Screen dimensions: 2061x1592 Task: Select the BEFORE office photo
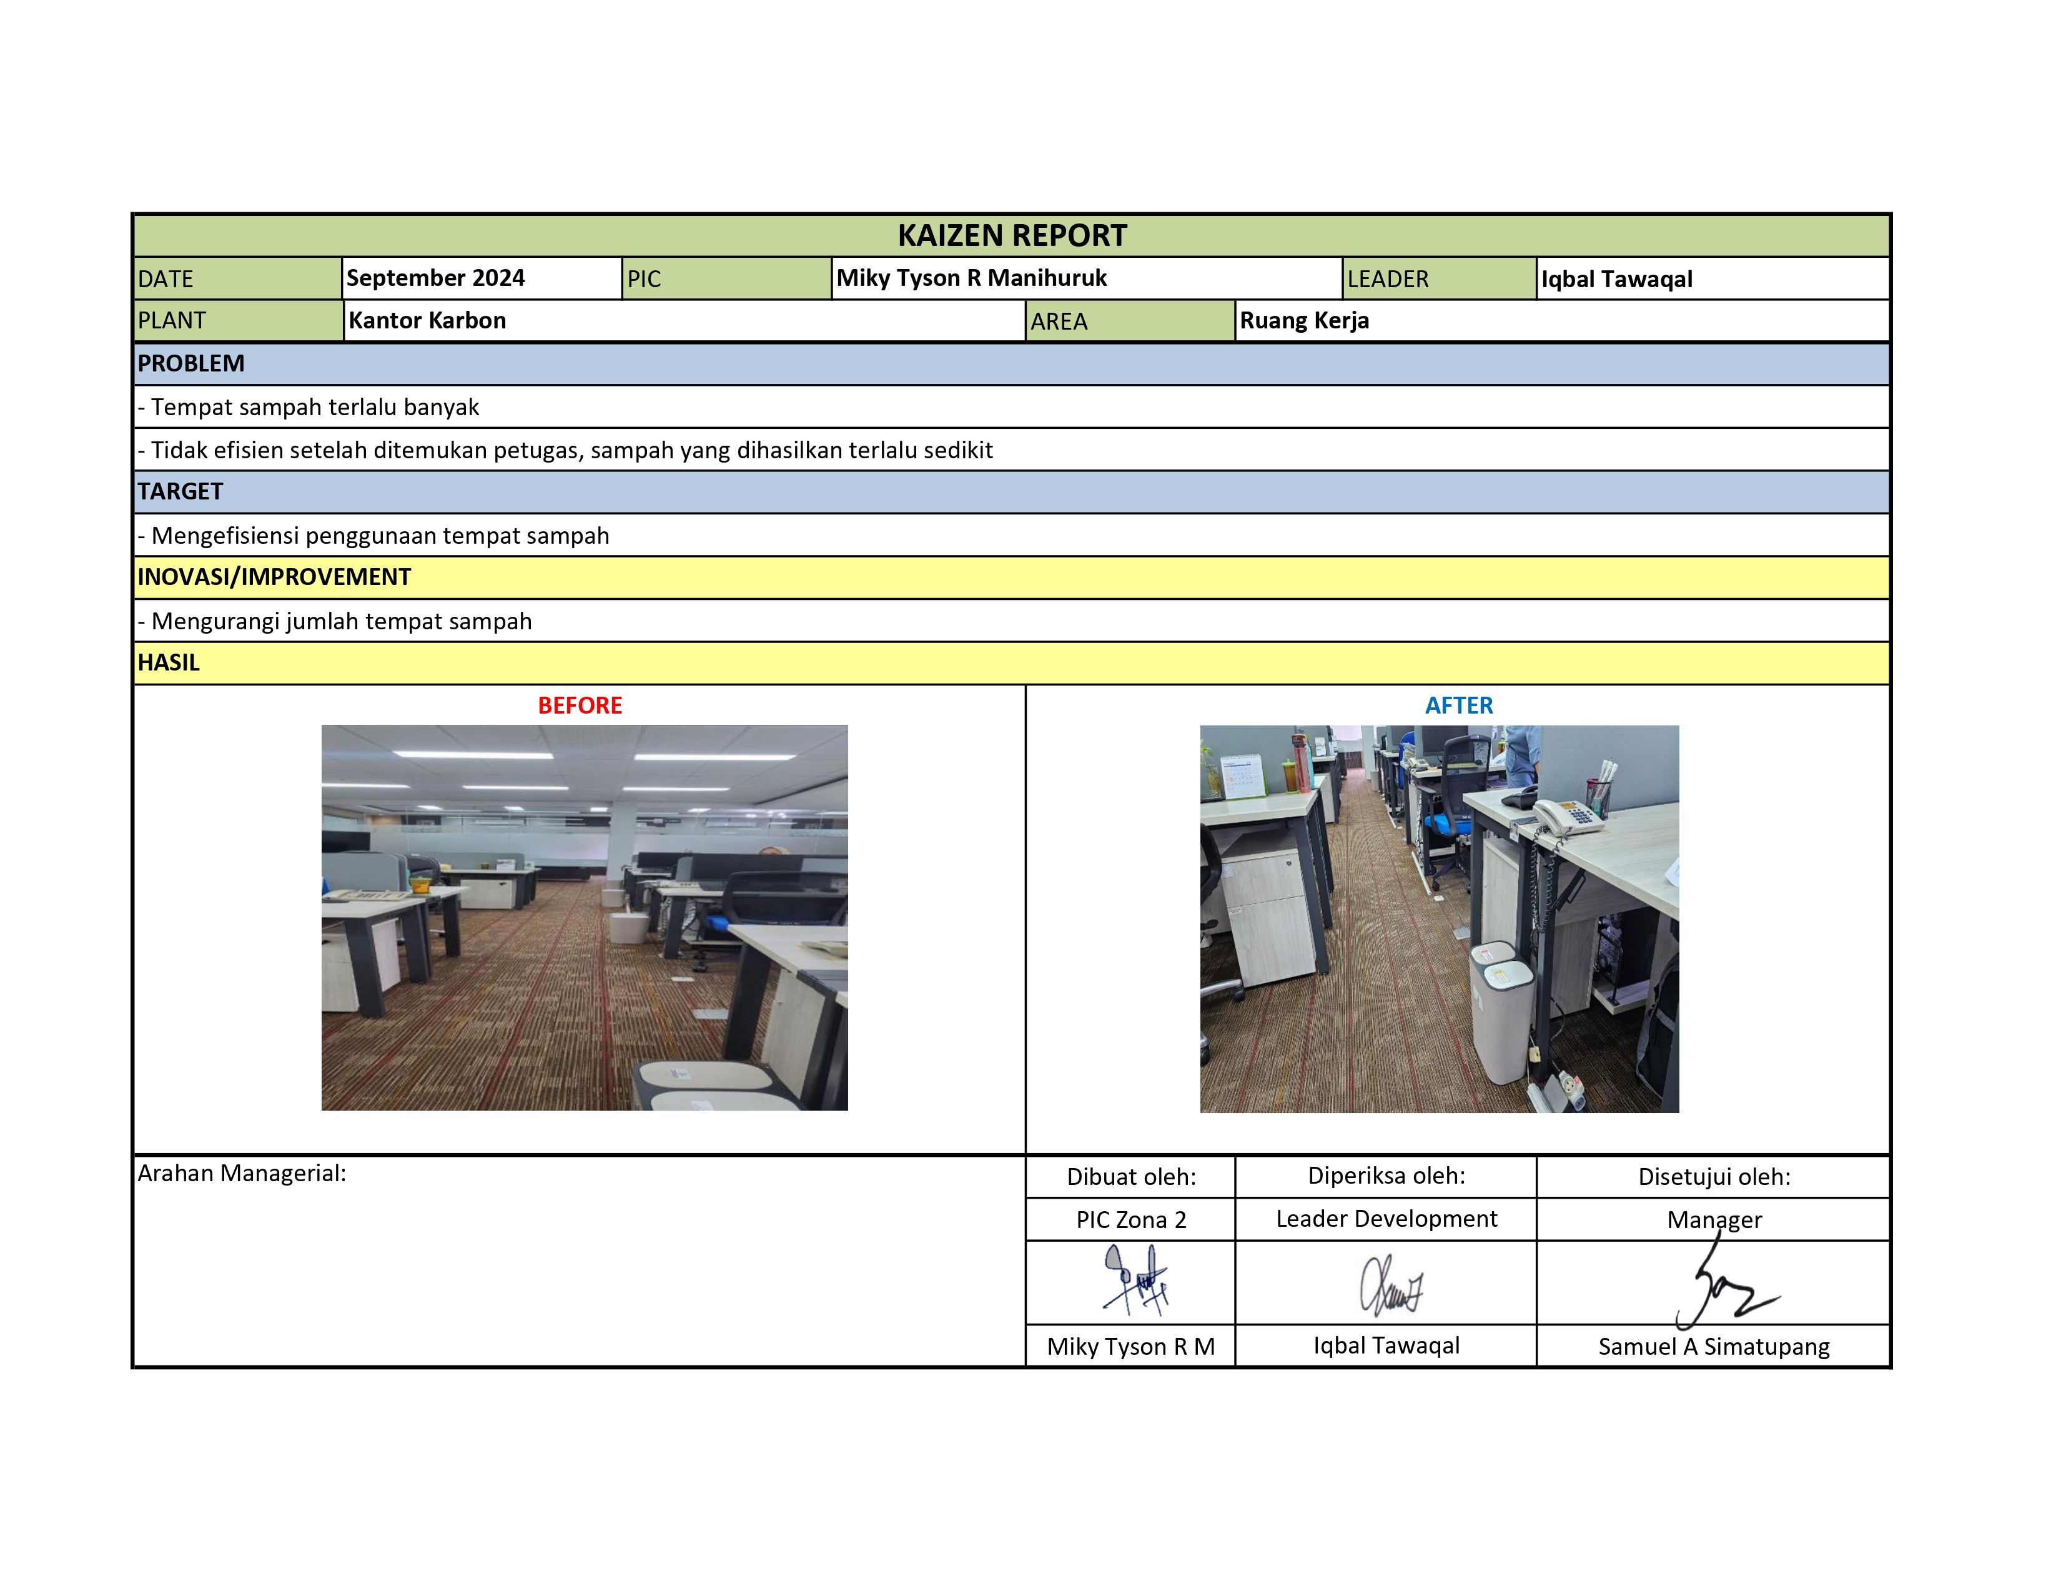(584, 916)
